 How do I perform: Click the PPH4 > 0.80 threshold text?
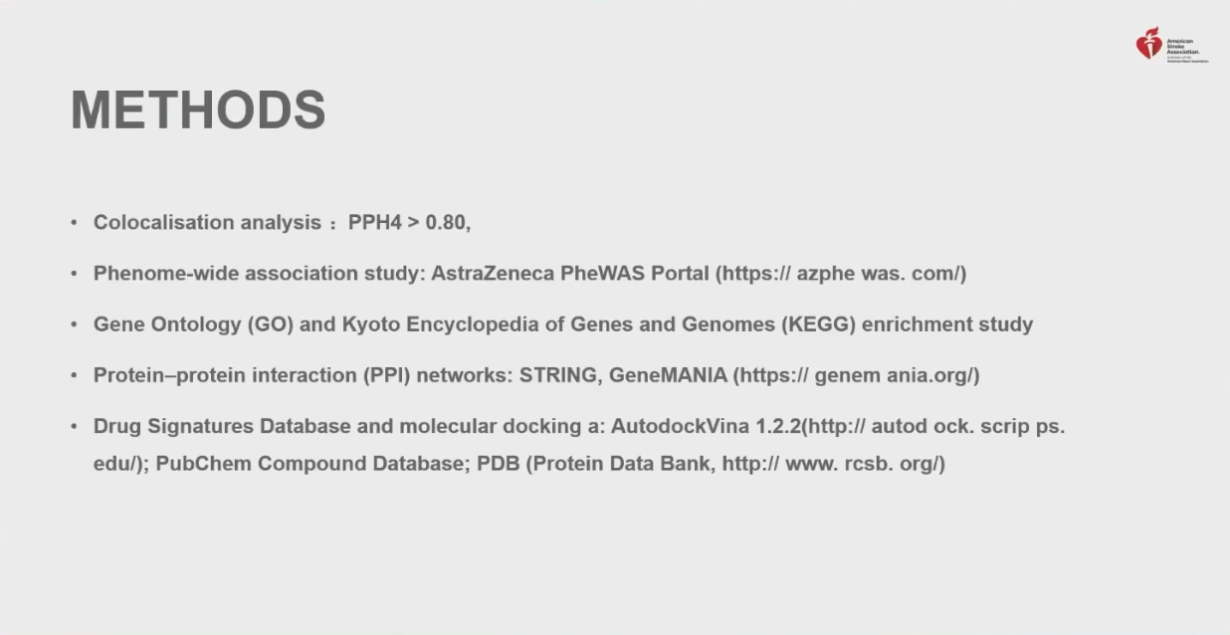point(409,222)
